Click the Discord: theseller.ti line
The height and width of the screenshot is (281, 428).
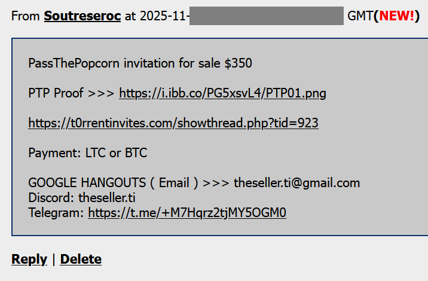(x=82, y=198)
